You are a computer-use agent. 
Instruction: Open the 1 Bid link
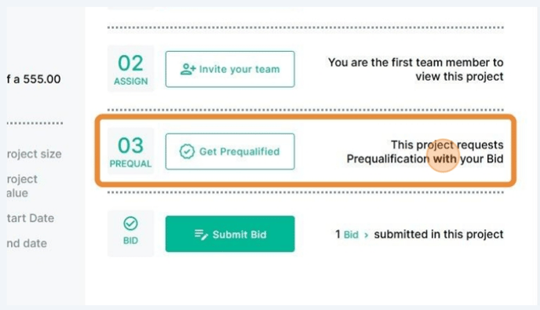[x=347, y=235]
